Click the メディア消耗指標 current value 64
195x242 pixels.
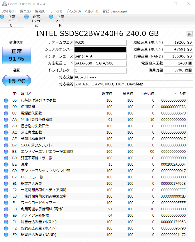[x=110, y=216]
